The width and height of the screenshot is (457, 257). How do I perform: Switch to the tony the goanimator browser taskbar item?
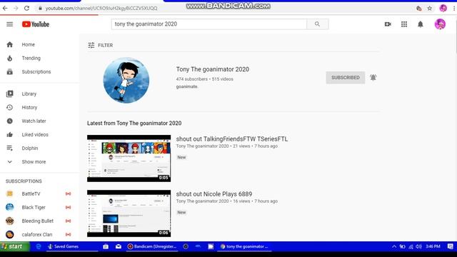[x=245, y=246]
